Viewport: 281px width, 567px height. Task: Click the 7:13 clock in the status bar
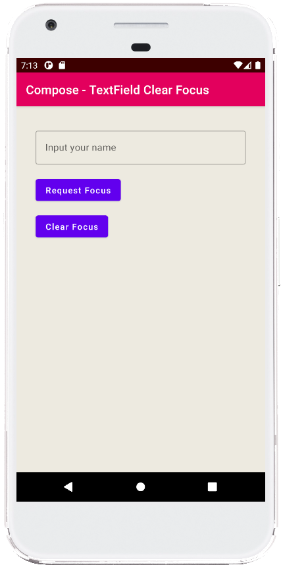(x=29, y=65)
